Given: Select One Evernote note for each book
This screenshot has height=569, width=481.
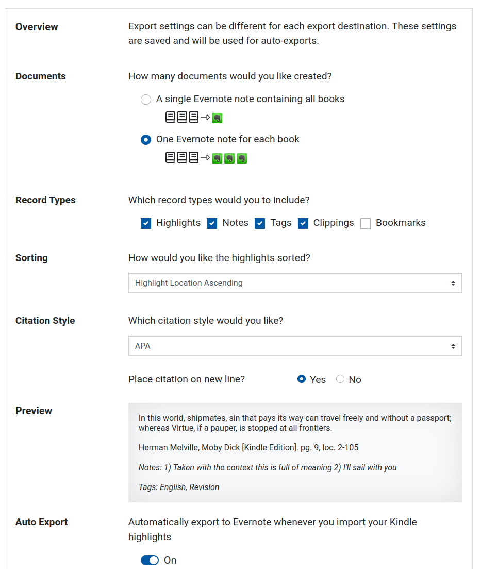Looking at the screenshot, I should tap(146, 140).
